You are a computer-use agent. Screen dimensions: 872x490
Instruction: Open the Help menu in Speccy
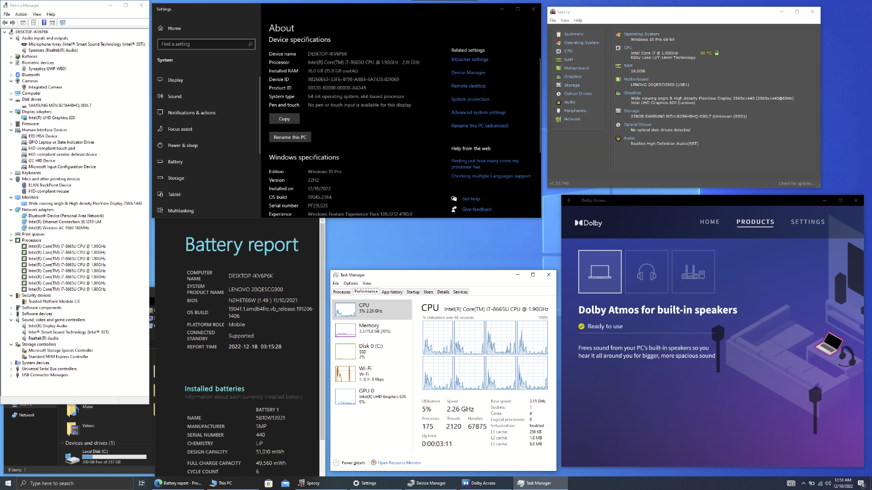pyautogui.click(x=578, y=20)
